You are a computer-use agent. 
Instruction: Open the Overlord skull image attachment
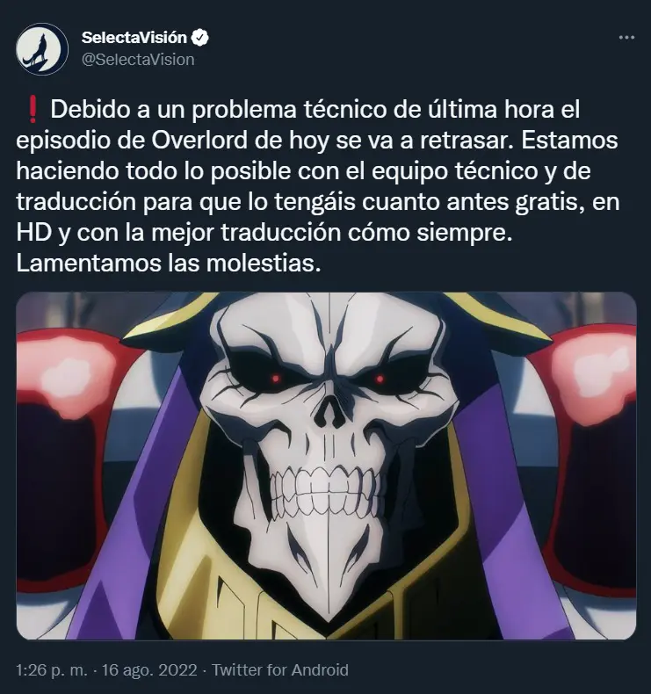click(x=326, y=466)
